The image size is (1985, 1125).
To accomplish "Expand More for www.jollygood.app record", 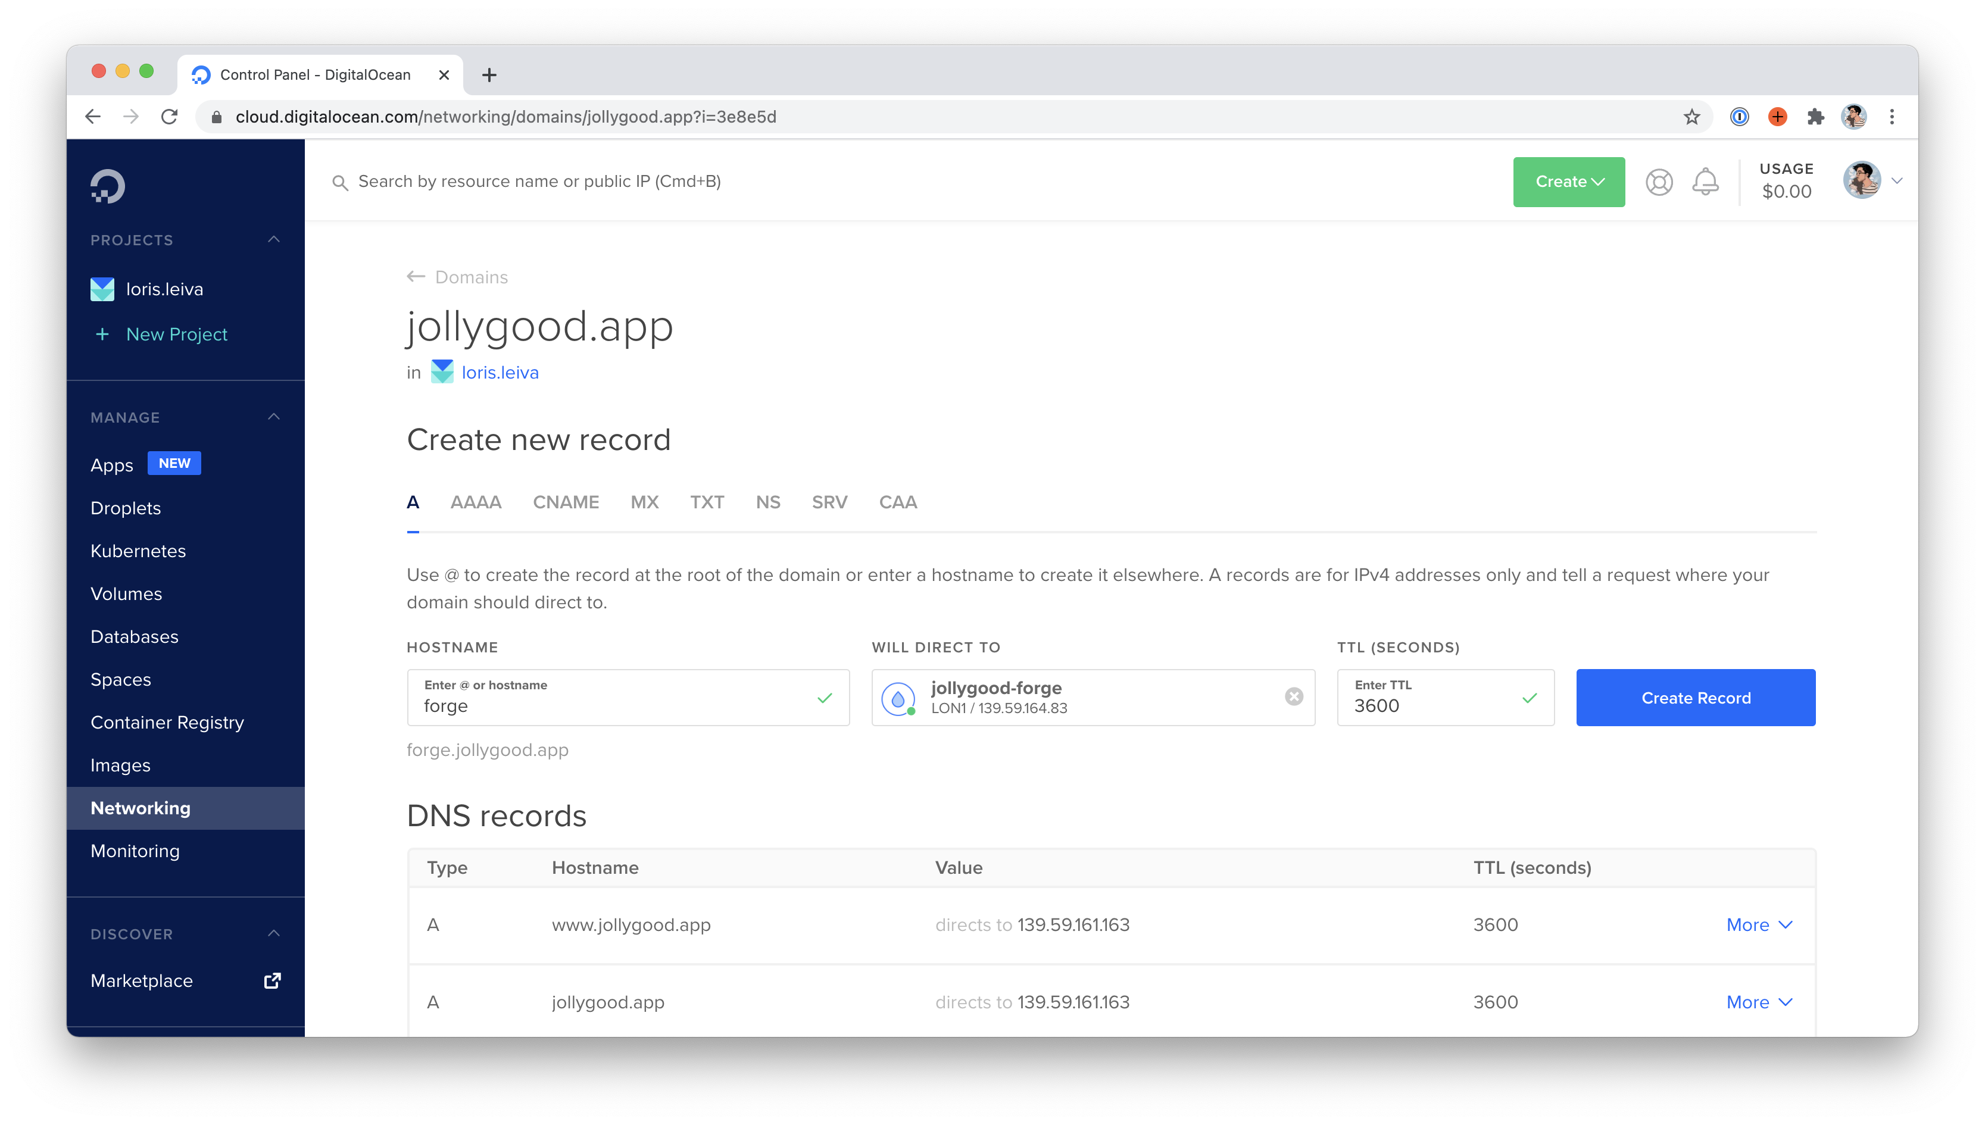I will coord(1759,925).
